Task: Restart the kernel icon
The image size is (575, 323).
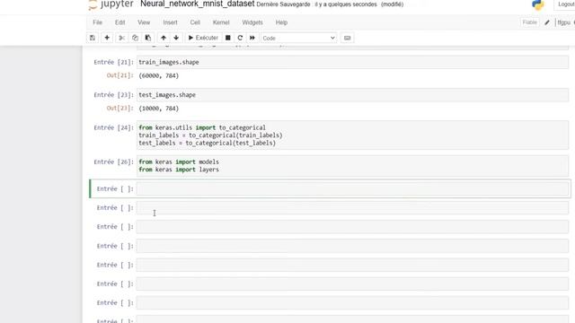Action: (x=240, y=38)
